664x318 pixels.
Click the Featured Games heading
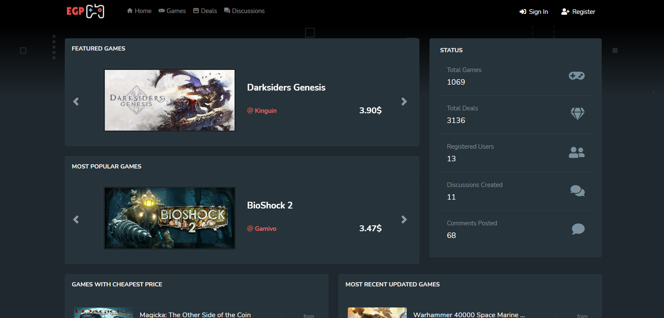click(99, 48)
